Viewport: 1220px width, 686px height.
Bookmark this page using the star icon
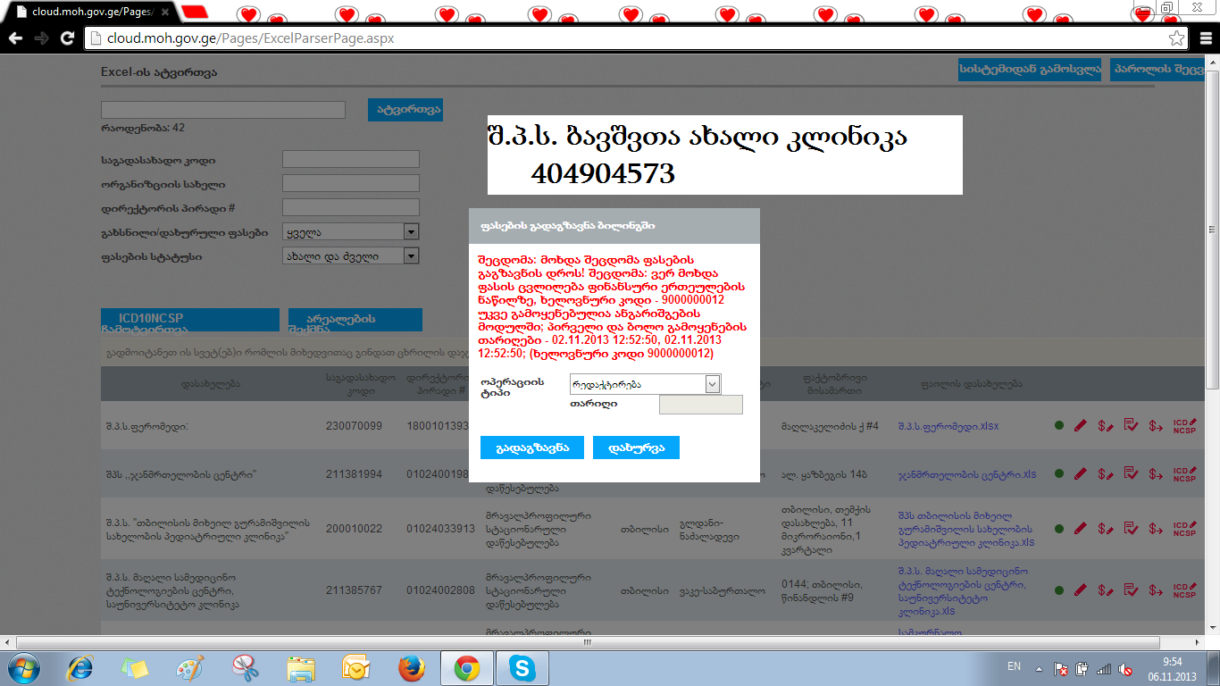pyautogui.click(x=1177, y=38)
